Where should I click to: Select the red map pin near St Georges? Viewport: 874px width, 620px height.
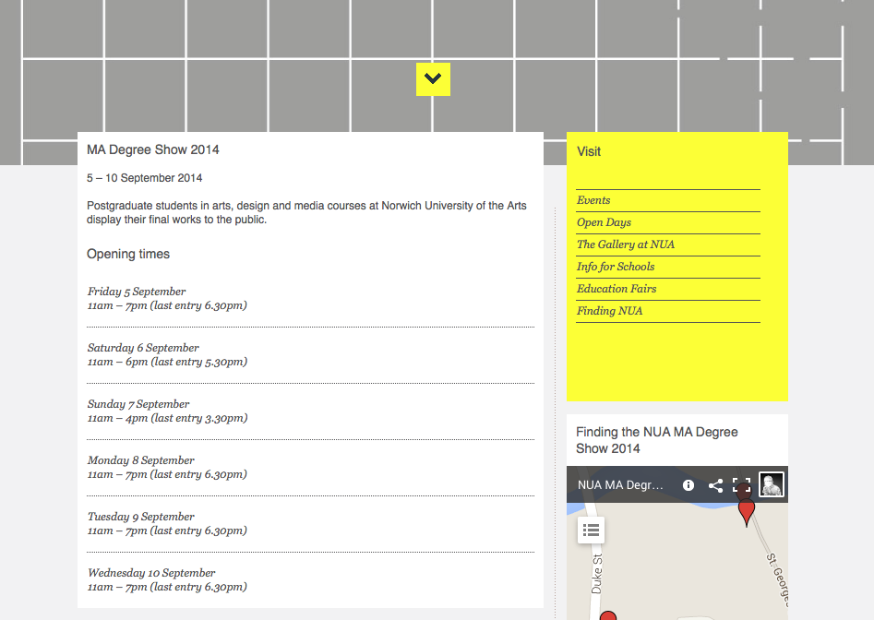(747, 511)
